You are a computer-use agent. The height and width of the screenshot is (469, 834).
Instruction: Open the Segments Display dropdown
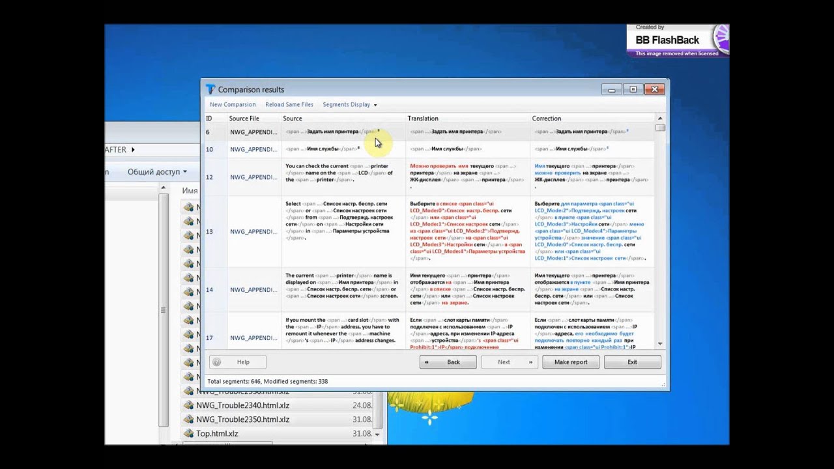349,104
